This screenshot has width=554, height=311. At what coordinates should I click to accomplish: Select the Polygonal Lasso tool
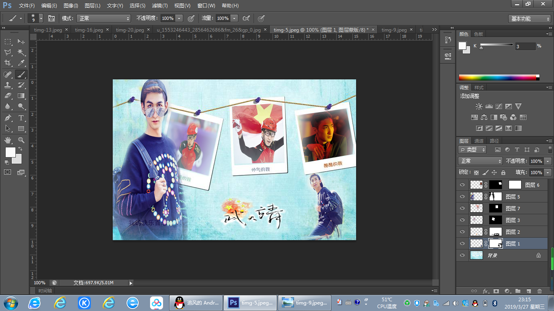click(8, 52)
